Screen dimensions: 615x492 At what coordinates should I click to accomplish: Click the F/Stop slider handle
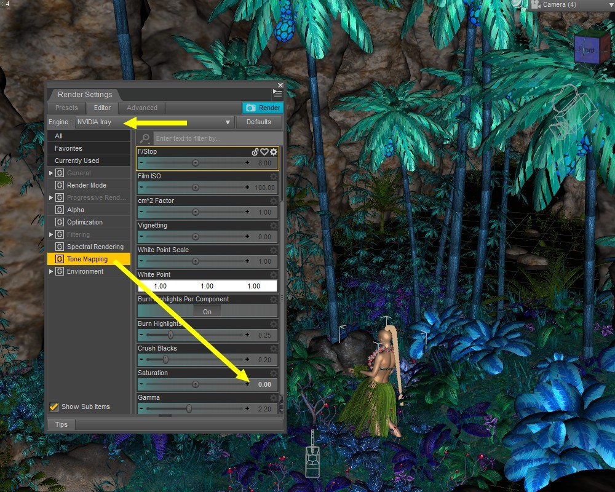(196, 163)
